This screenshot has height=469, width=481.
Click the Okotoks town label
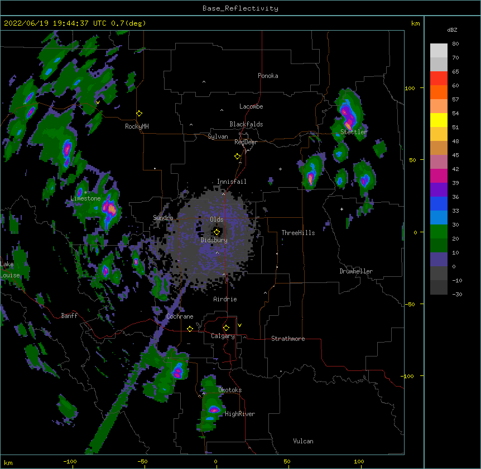pyautogui.click(x=230, y=390)
